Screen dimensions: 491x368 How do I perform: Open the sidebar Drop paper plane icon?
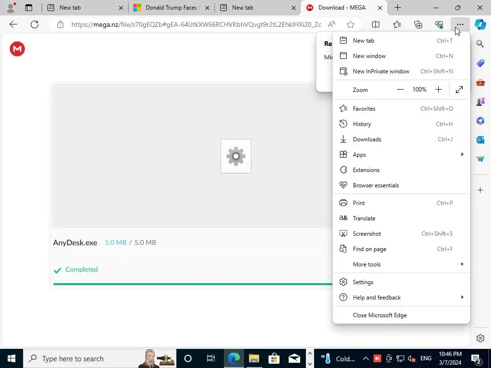pyautogui.click(x=480, y=159)
